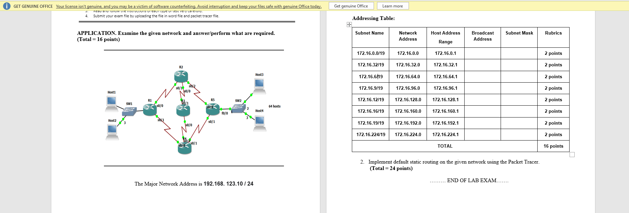Open the license isn't genuine warning link
Viewport: 629px width, 213px height.
189,6
